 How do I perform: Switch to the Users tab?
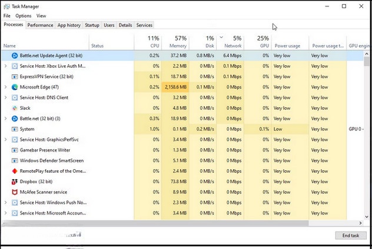[109, 25]
